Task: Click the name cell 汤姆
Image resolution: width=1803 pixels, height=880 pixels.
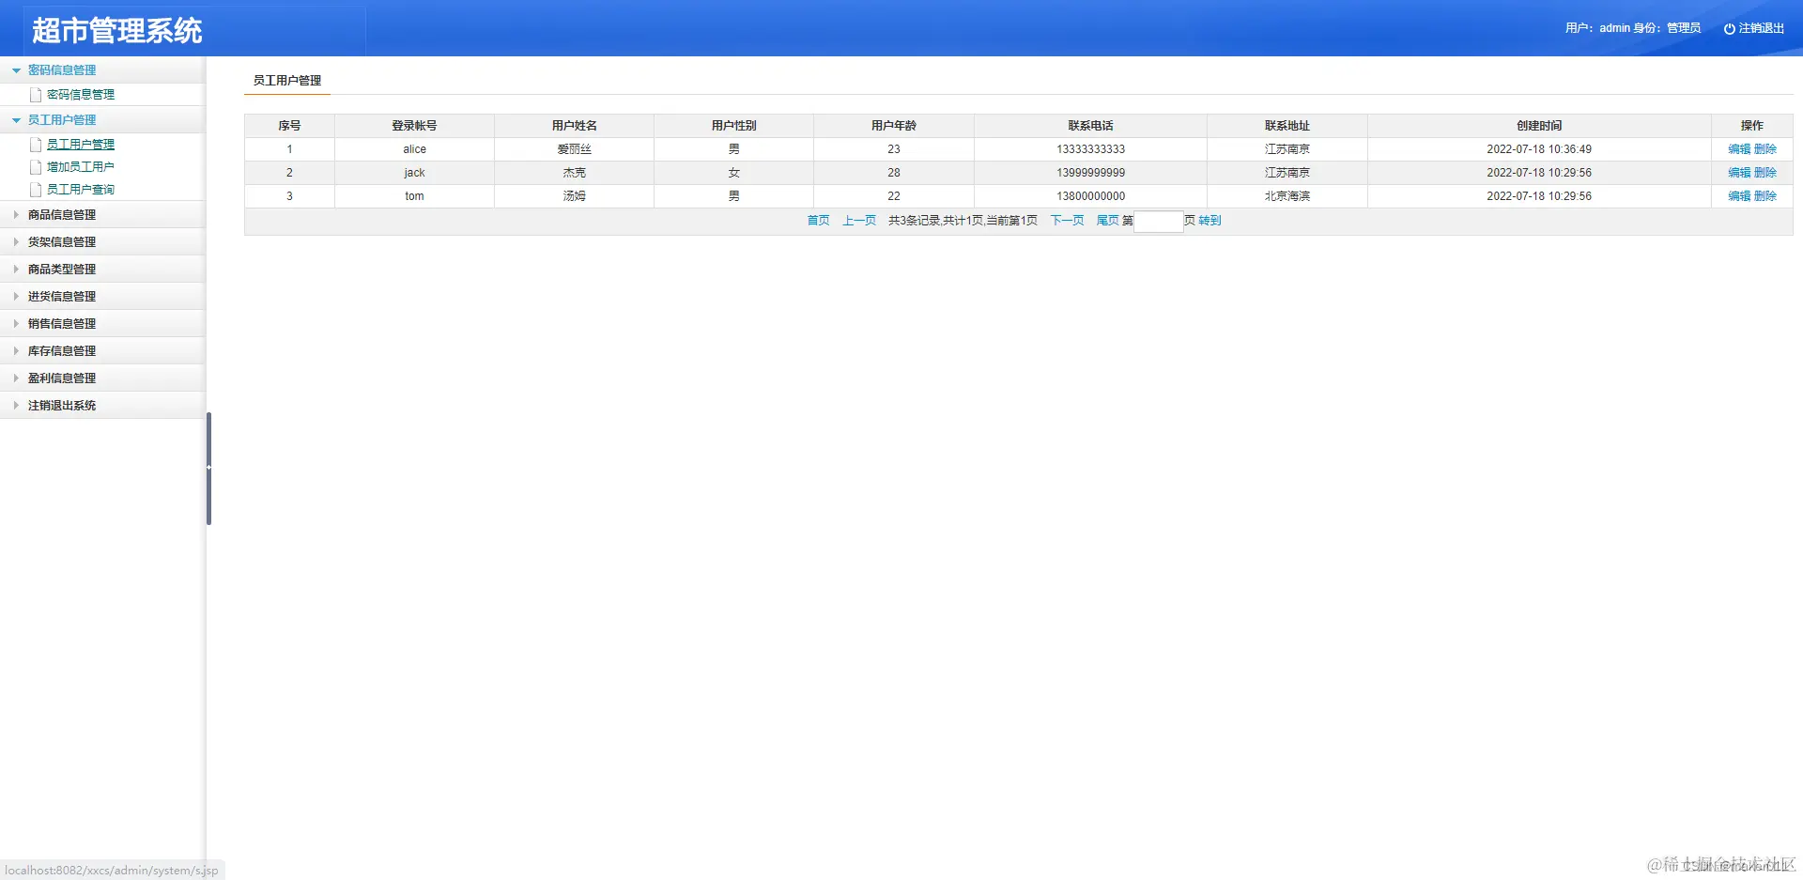Action: click(574, 196)
